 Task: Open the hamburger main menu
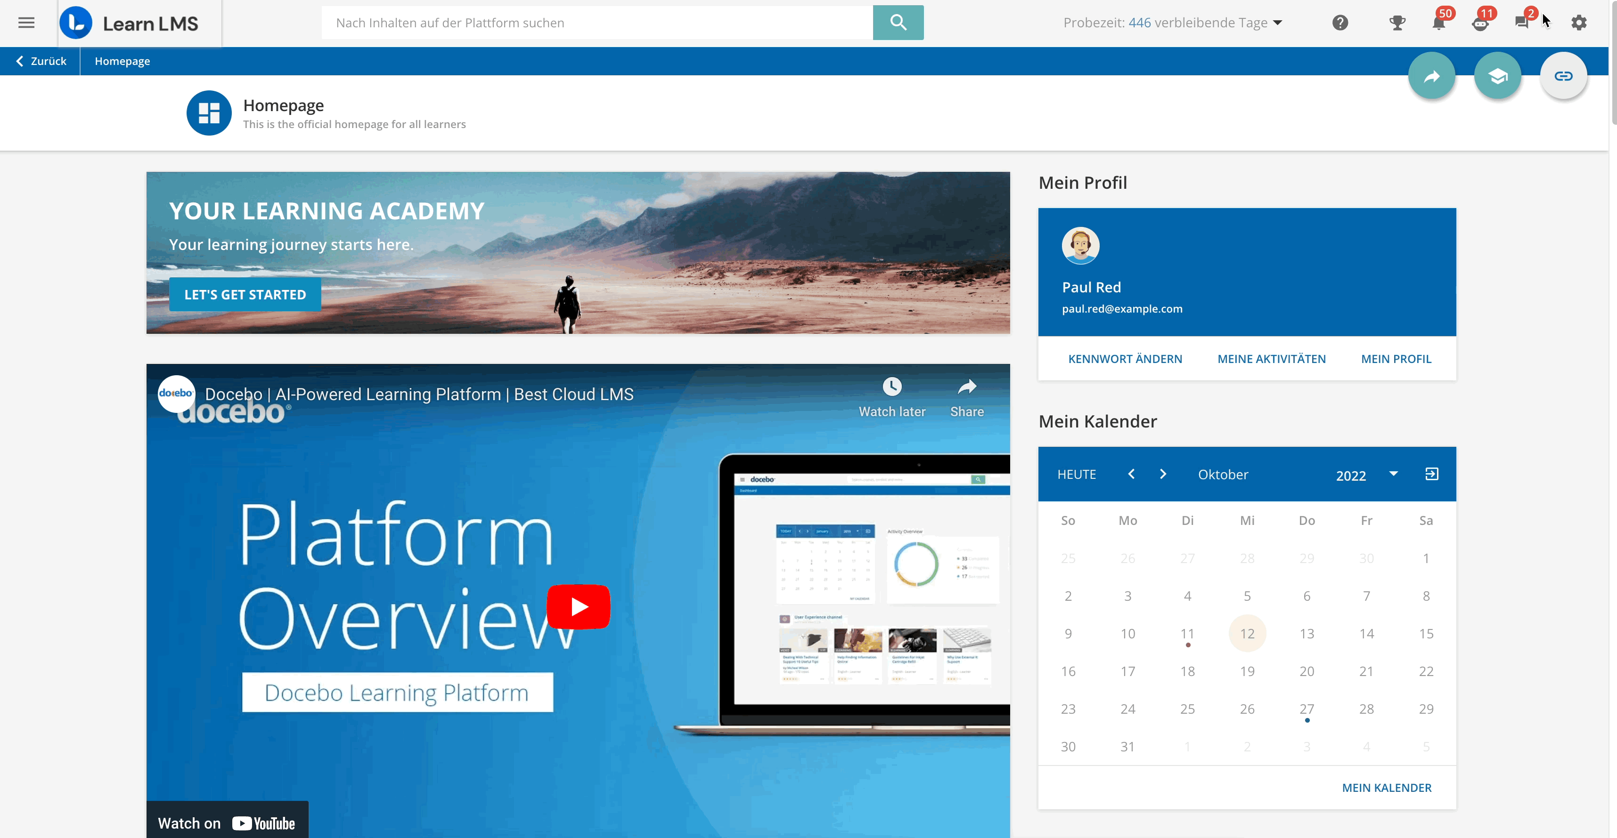tap(26, 23)
